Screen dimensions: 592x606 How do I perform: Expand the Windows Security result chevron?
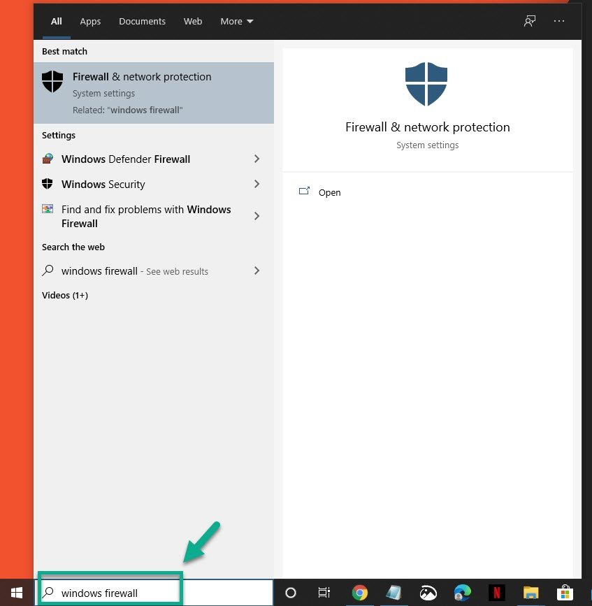tap(257, 184)
